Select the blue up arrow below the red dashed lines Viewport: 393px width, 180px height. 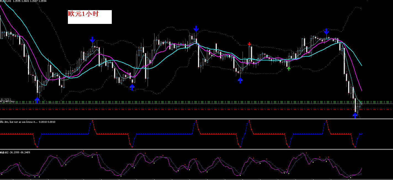(355, 115)
